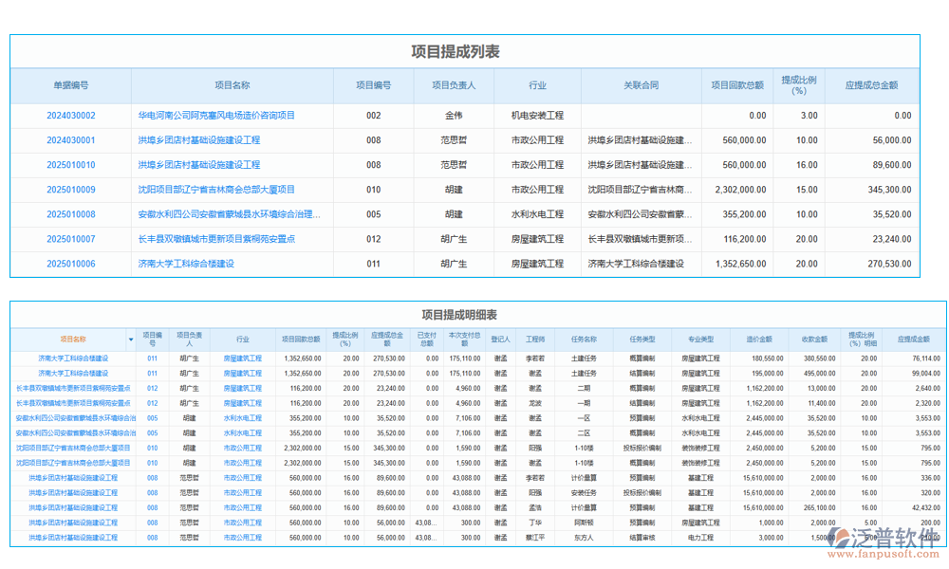This screenshot has width=949, height=569.
Task: Open document 2025010008 record
Action: [71, 214]
